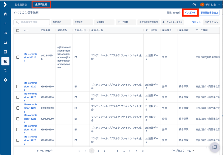Open the list search icon in sidebar
223x155 pixels.
pos(5,33)
